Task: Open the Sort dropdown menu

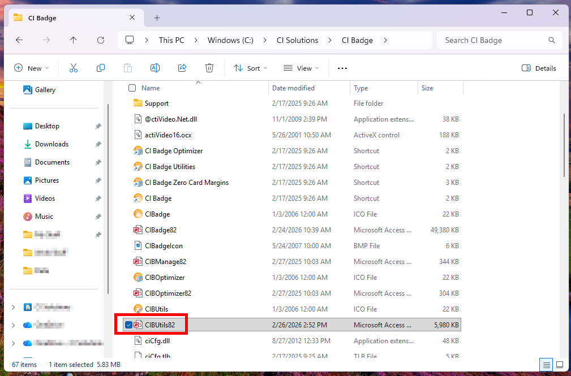Action: [251, 68]
